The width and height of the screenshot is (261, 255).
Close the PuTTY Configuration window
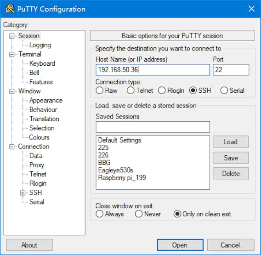point(251,9)
